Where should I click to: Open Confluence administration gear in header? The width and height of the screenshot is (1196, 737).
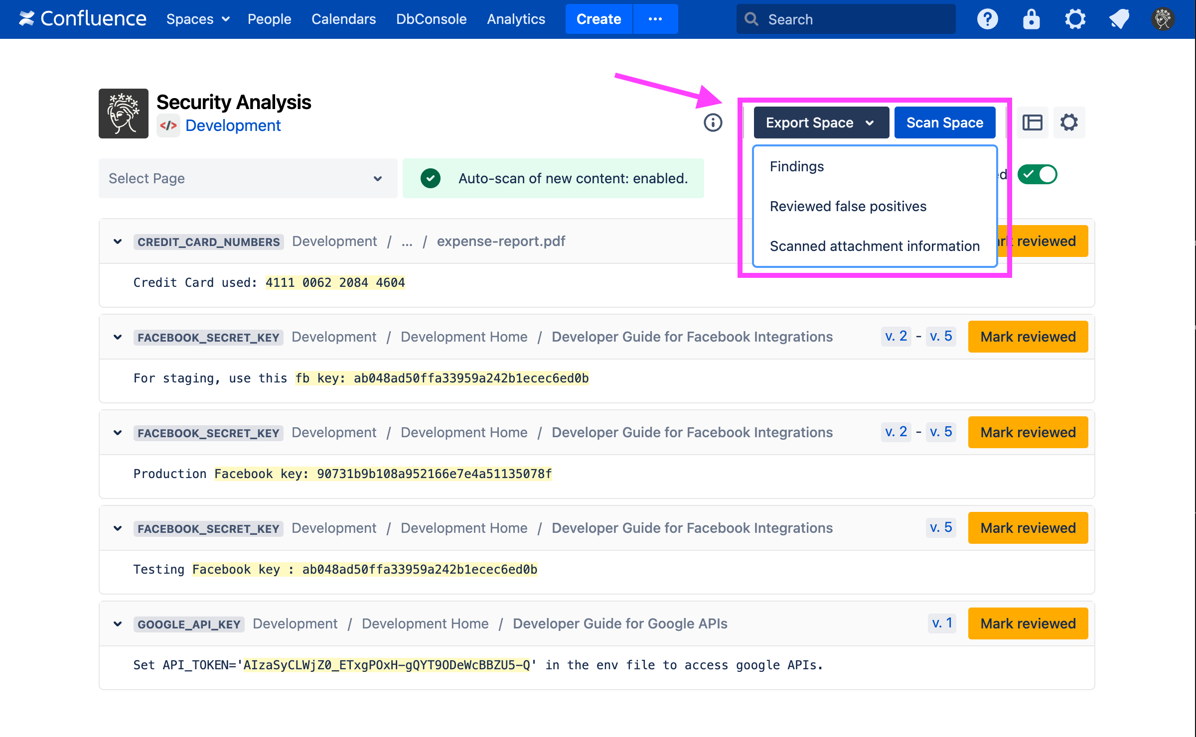(x=1075, y=19)
